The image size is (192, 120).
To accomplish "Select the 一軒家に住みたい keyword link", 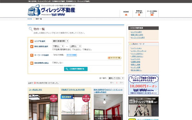I will click(x=137, y=56).
